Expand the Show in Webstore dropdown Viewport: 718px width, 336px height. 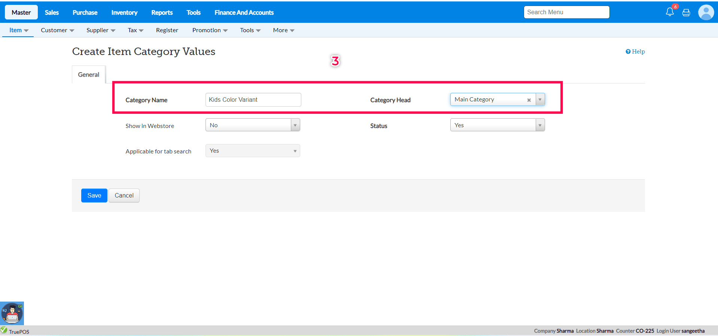[x=295, y=125]
